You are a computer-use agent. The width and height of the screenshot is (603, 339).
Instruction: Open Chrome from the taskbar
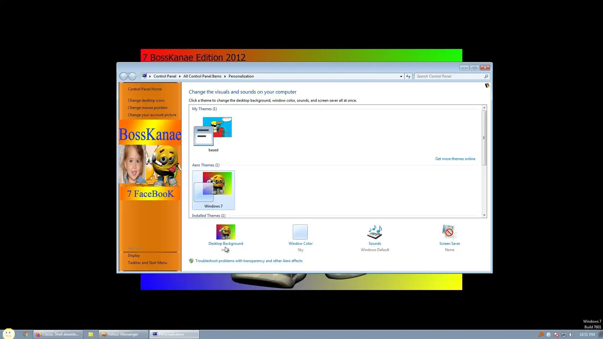[25, 334]
